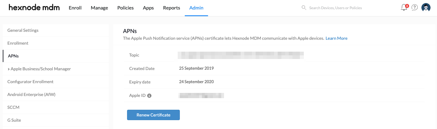437x129 pixels.
Task: Click the expiry date 24 September 2020
Action: tap(196, 82)
